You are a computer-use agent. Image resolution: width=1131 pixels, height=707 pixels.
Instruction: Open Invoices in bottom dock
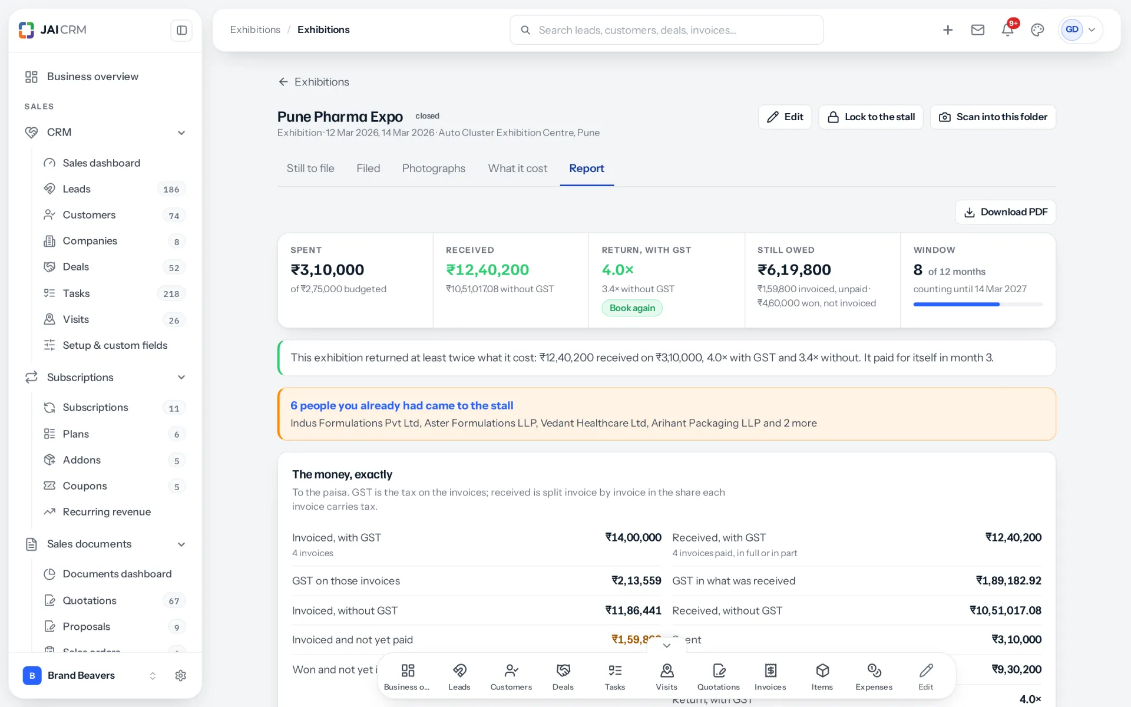[770, 676]
